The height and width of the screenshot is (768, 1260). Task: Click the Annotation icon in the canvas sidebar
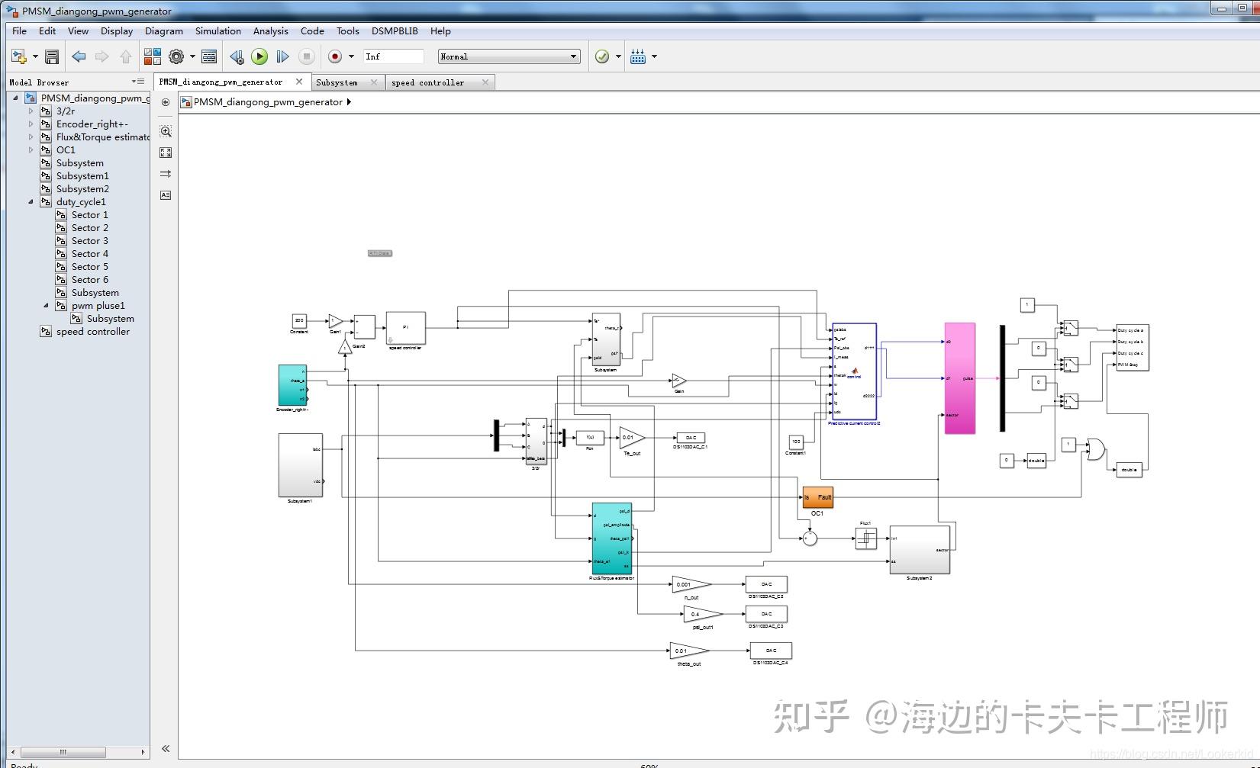point(166,196)
